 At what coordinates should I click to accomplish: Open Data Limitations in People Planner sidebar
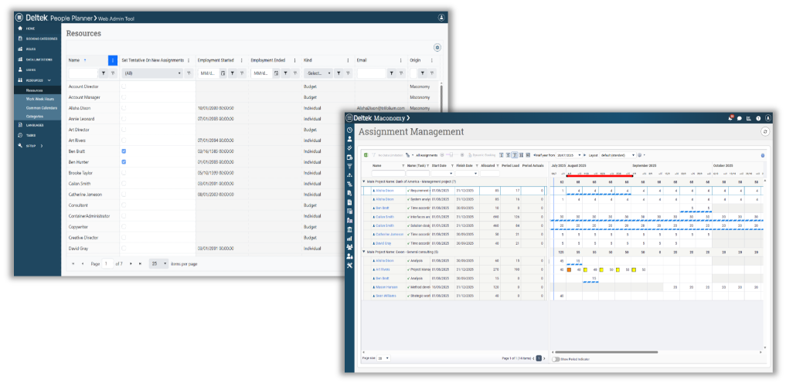pyautogui.click(x=39, y=59)
